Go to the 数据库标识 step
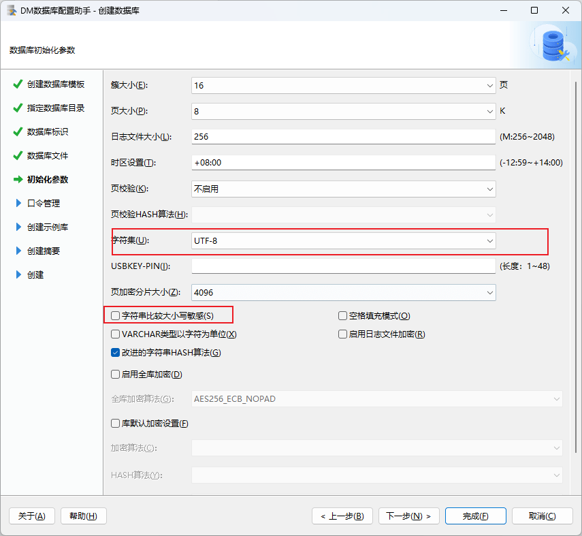Viewport: 582px width, 536px height. click(x=48, y=132)
